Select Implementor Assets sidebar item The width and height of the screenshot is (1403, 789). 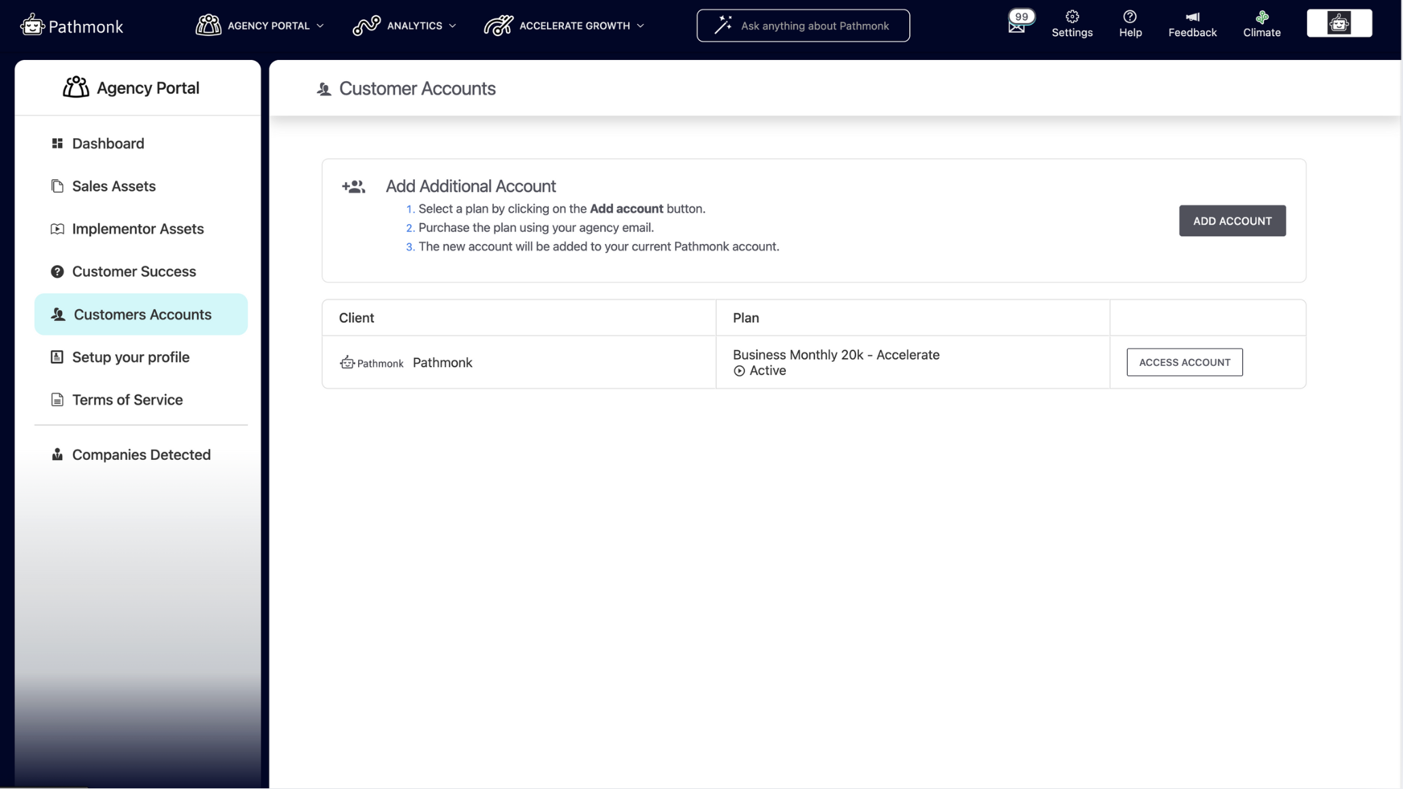tap(138, 229)
